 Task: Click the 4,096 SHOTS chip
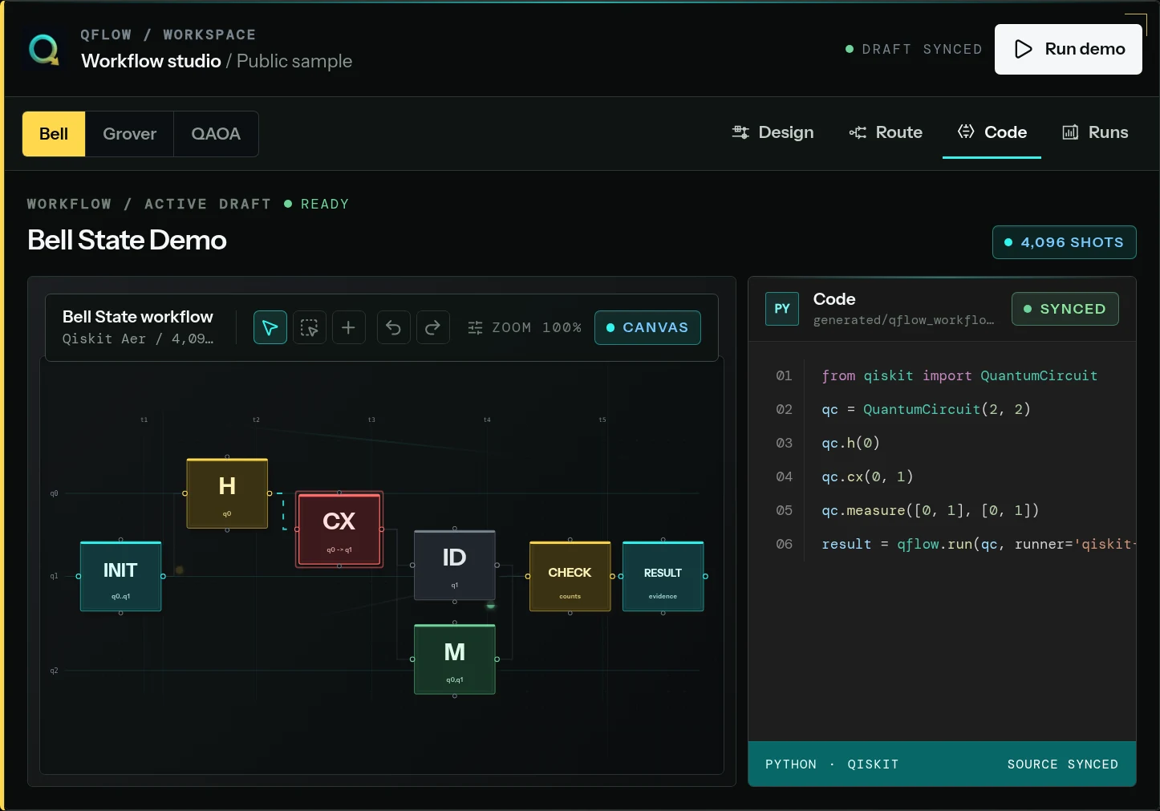pyautogui.click(x=1065, y=242)
